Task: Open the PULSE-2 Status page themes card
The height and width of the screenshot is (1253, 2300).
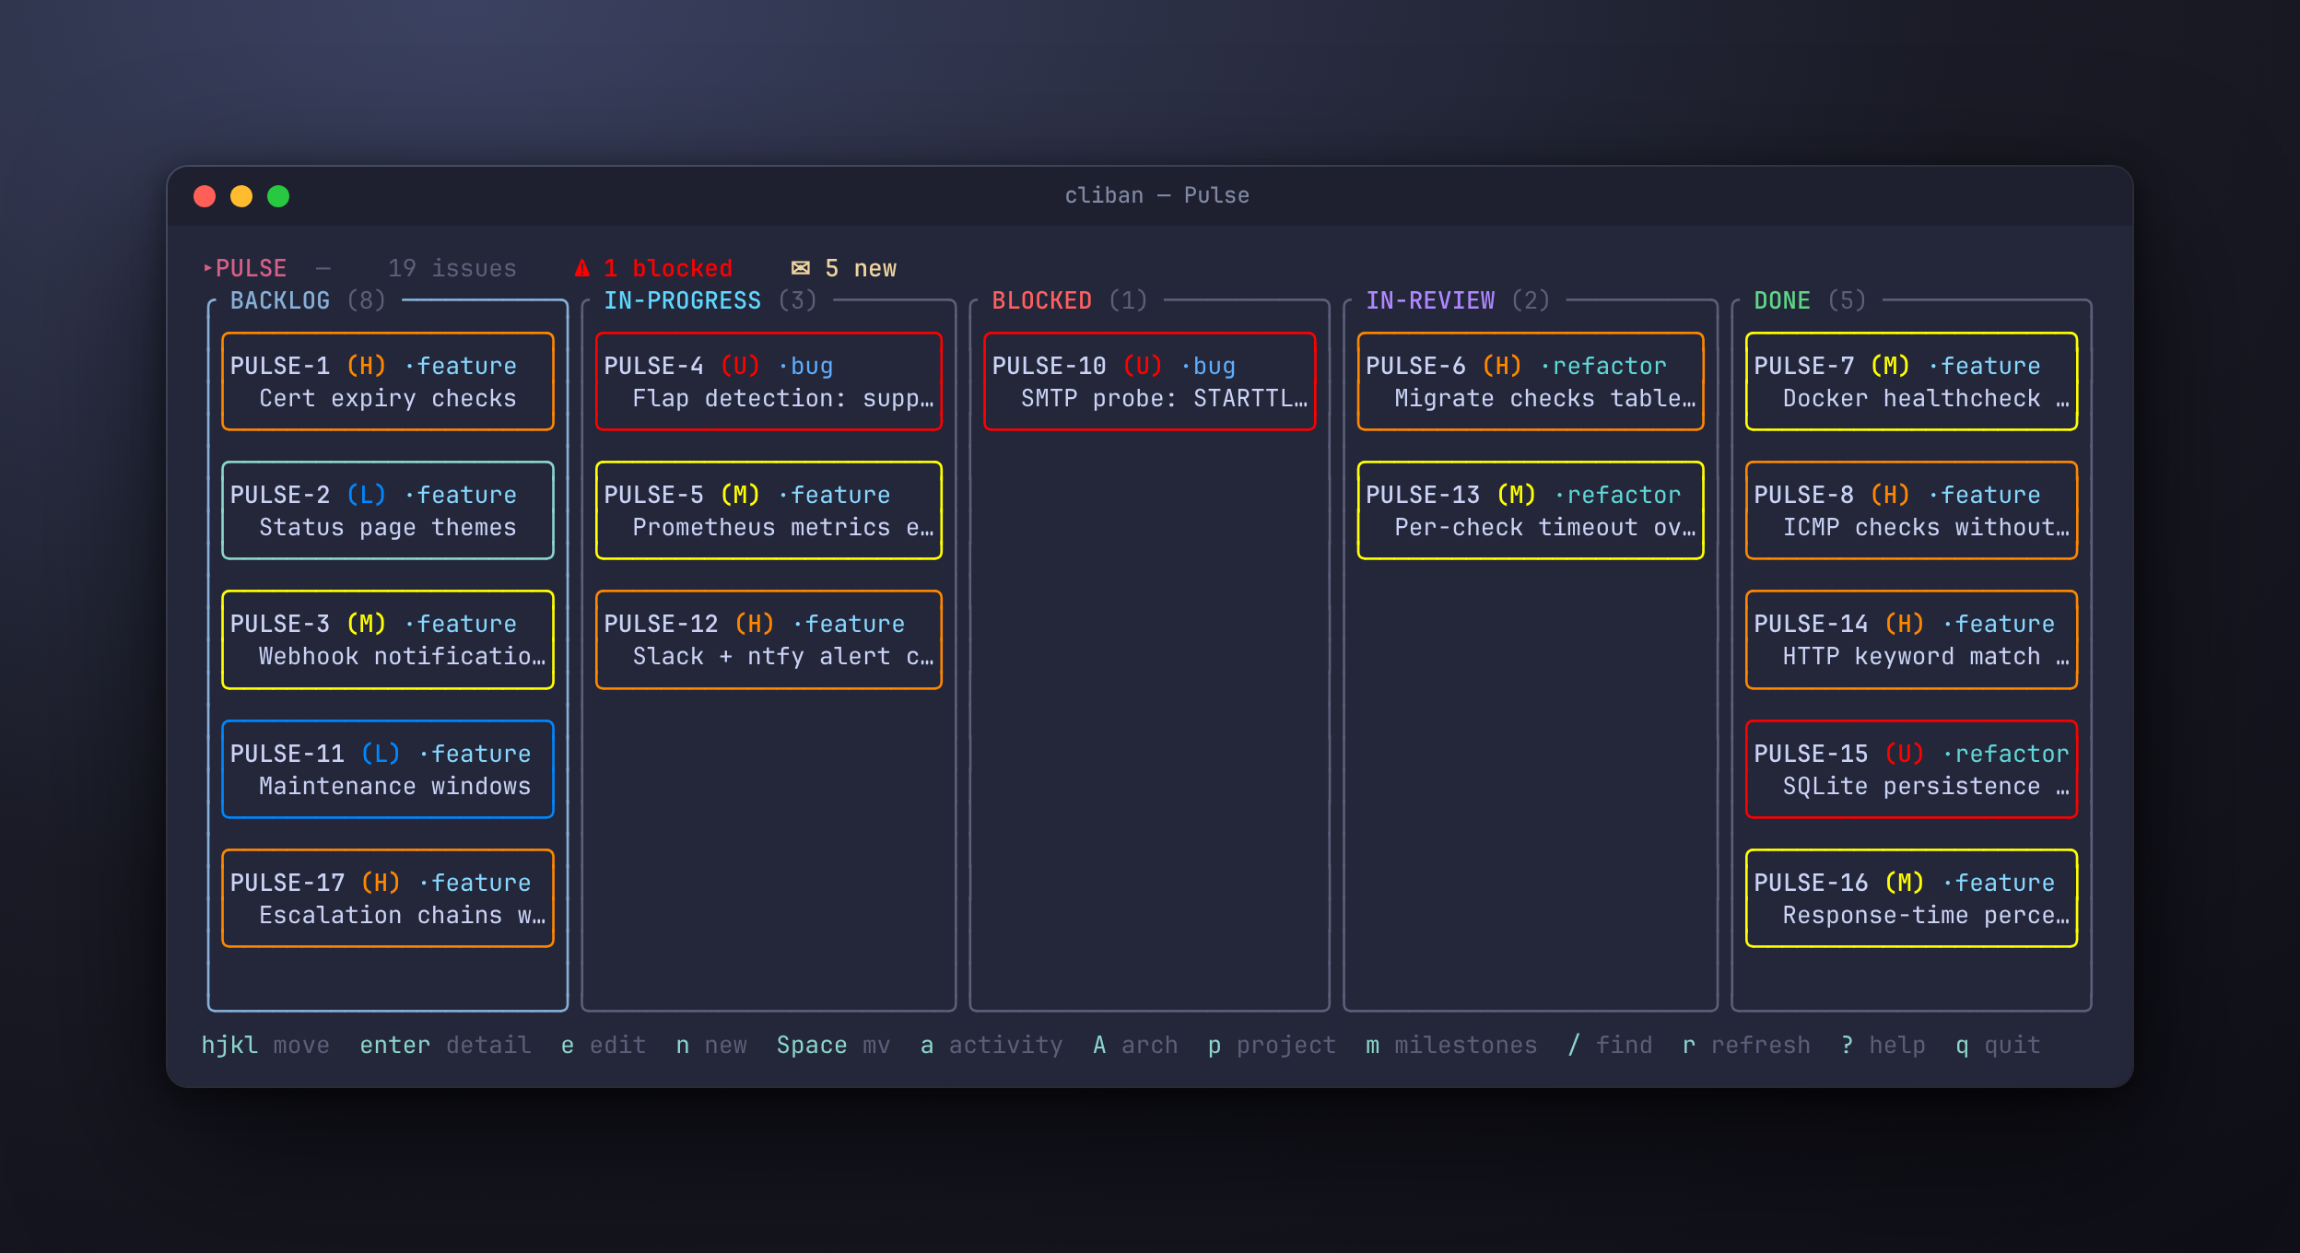Action: tap(388, 510)
